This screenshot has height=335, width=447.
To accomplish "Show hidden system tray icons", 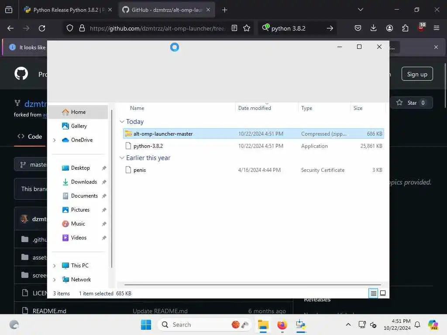I will coord(348,325).
